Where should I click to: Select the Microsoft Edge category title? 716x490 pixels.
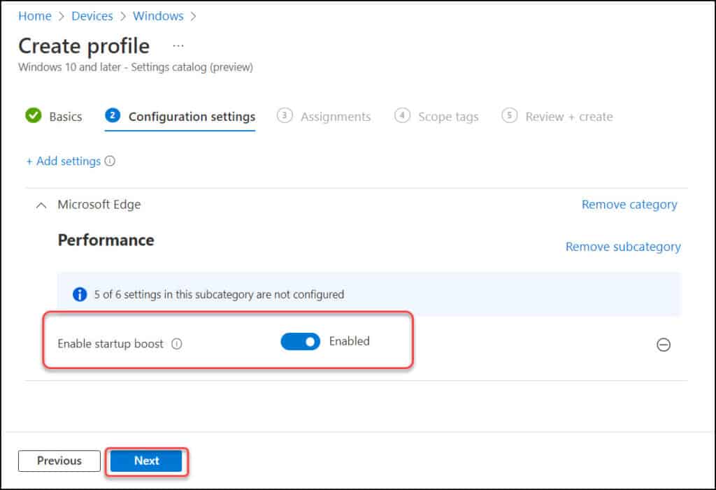(x=99, y=205)
